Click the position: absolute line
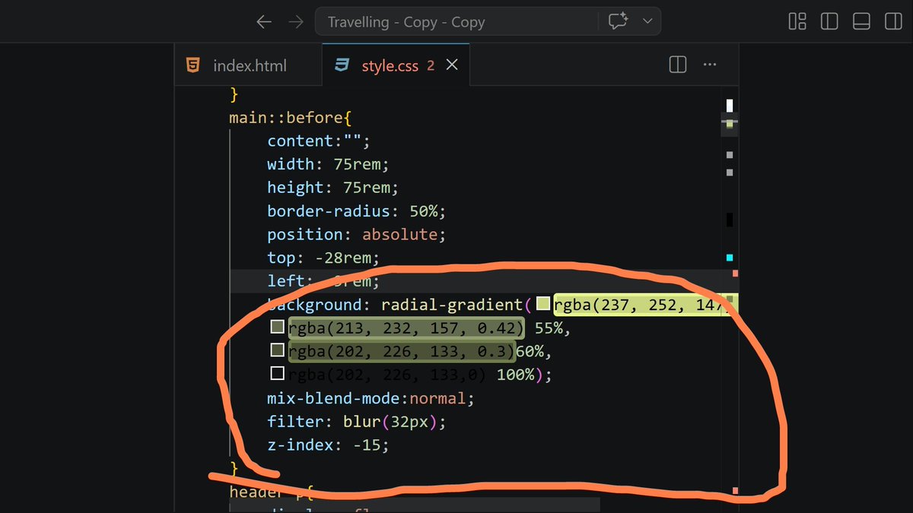The height and width of the screenshot is (513, 913). (x=356, y=234)
